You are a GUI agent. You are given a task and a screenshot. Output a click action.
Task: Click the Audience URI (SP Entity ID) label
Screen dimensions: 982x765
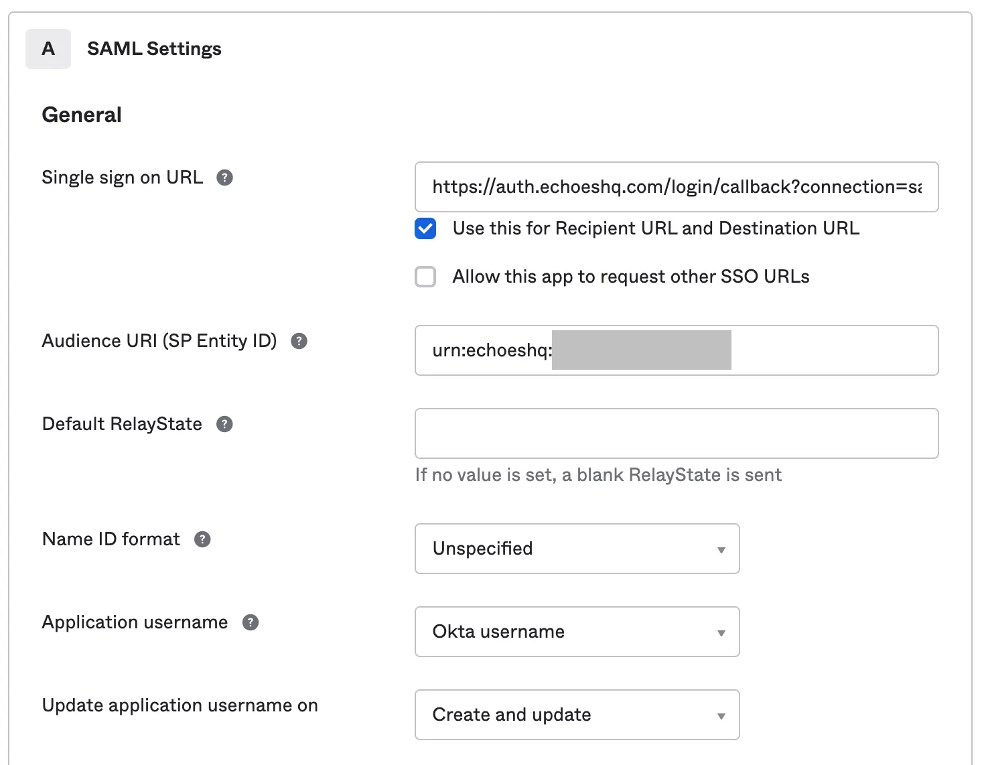(159, 341)
